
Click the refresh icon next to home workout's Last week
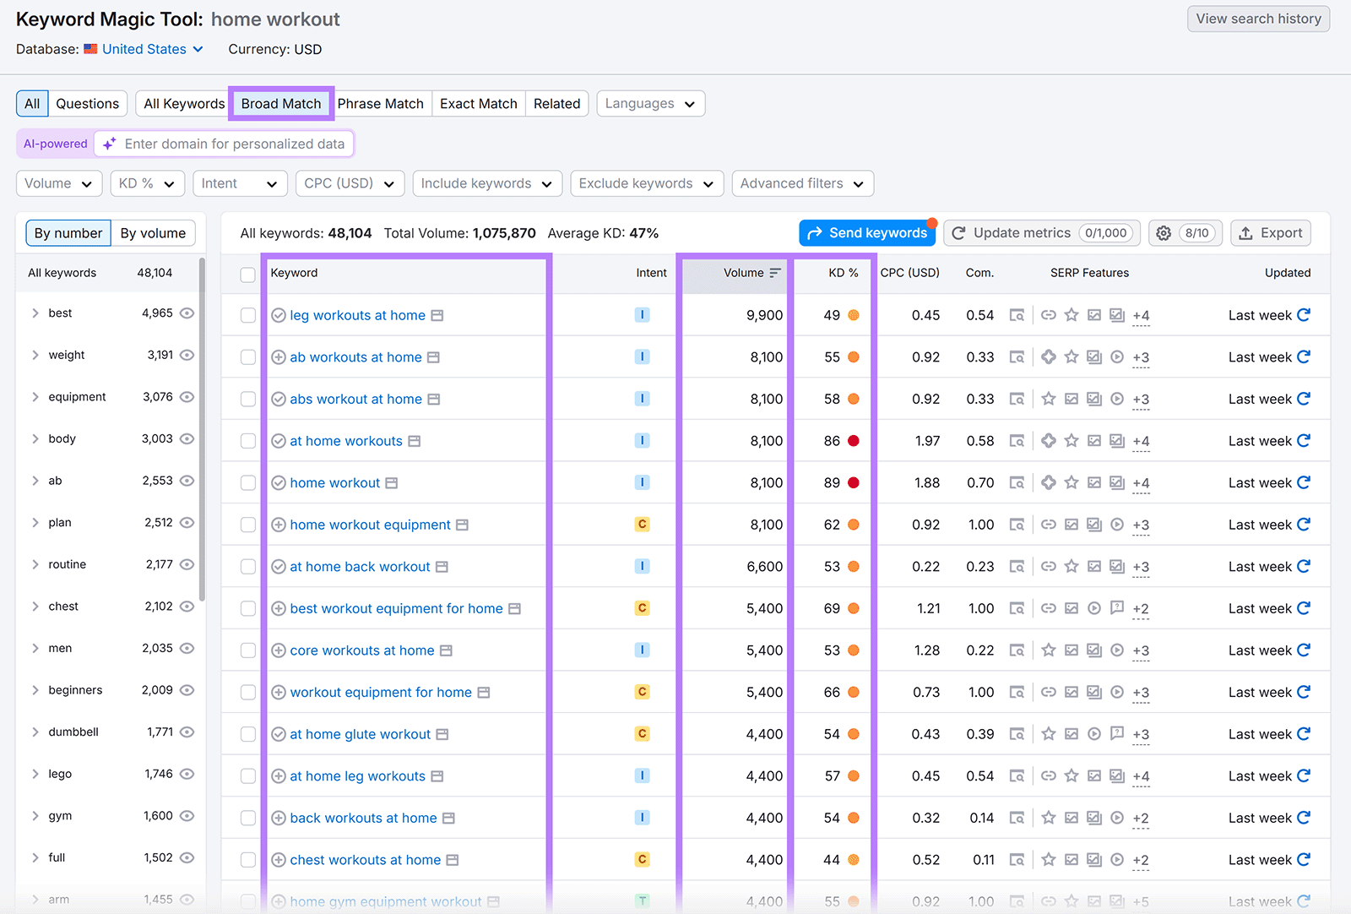(1305, 482)
